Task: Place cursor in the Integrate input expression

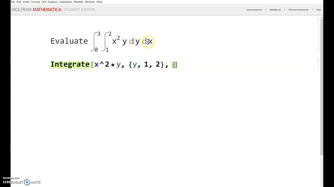Action: (114, 64)
